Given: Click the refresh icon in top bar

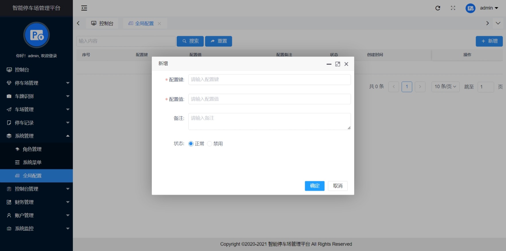Looking at the screenshot, I should click(x=438, y=8).
